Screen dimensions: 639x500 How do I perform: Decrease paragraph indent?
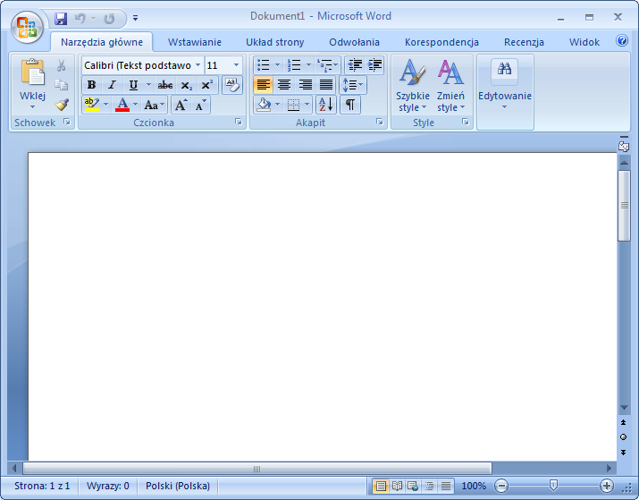(x=355, y=65)
